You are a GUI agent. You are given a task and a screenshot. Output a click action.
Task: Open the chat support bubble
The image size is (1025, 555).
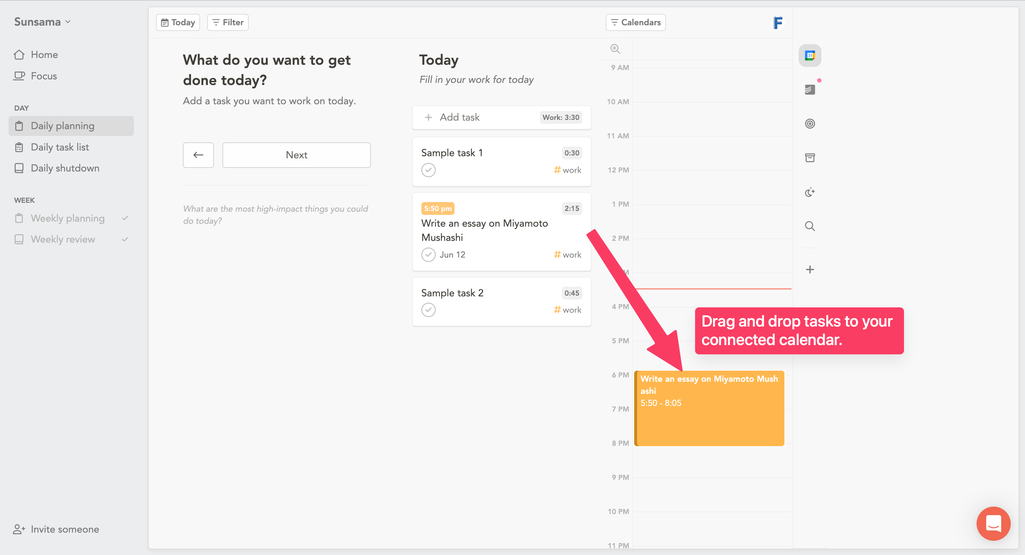coord(993,523)
